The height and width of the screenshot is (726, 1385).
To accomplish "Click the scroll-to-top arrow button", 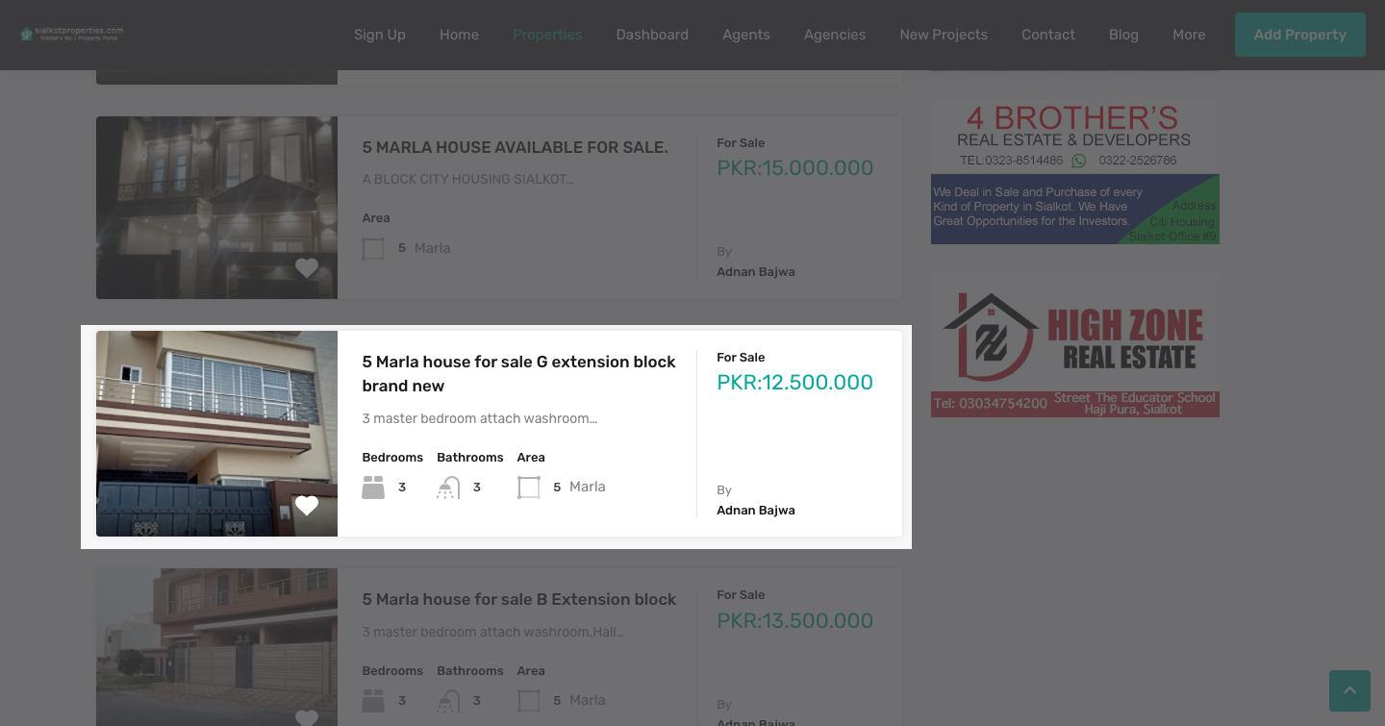I will coord(1349,690).
